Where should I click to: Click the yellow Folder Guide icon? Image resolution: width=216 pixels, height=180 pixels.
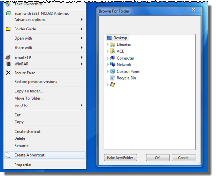click(x=8, y=29)
